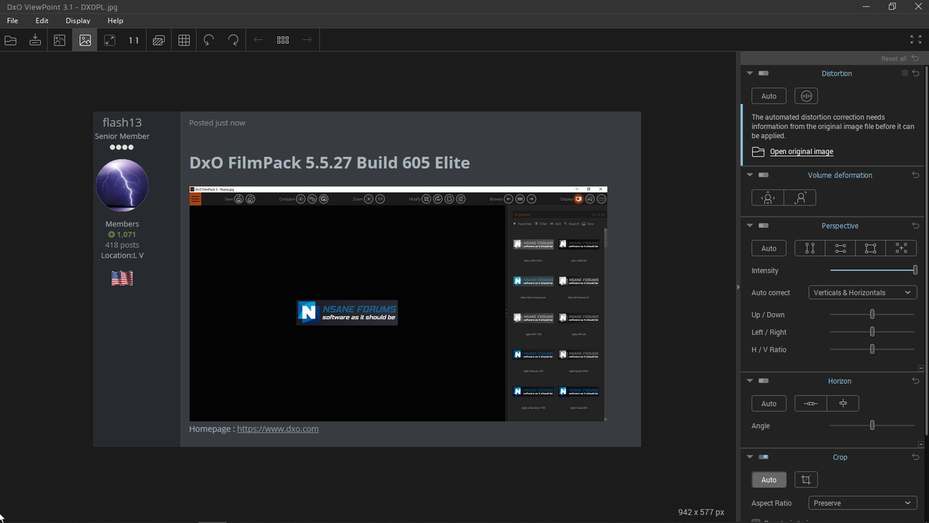Open the Aspect Ratio Preserve dropdown
The image size is (929, 523).
pyautogui.click(x=862, y=503)
